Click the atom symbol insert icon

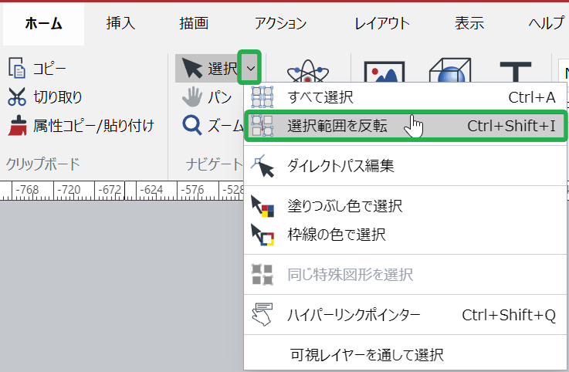308,71
